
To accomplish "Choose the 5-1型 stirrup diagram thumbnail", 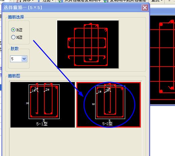I will point(42,105).
